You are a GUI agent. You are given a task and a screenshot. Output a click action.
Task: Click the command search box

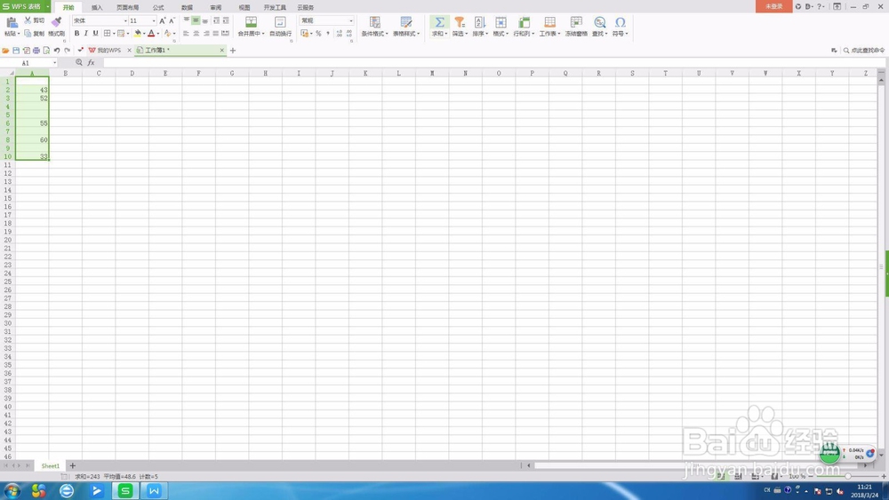864,51
